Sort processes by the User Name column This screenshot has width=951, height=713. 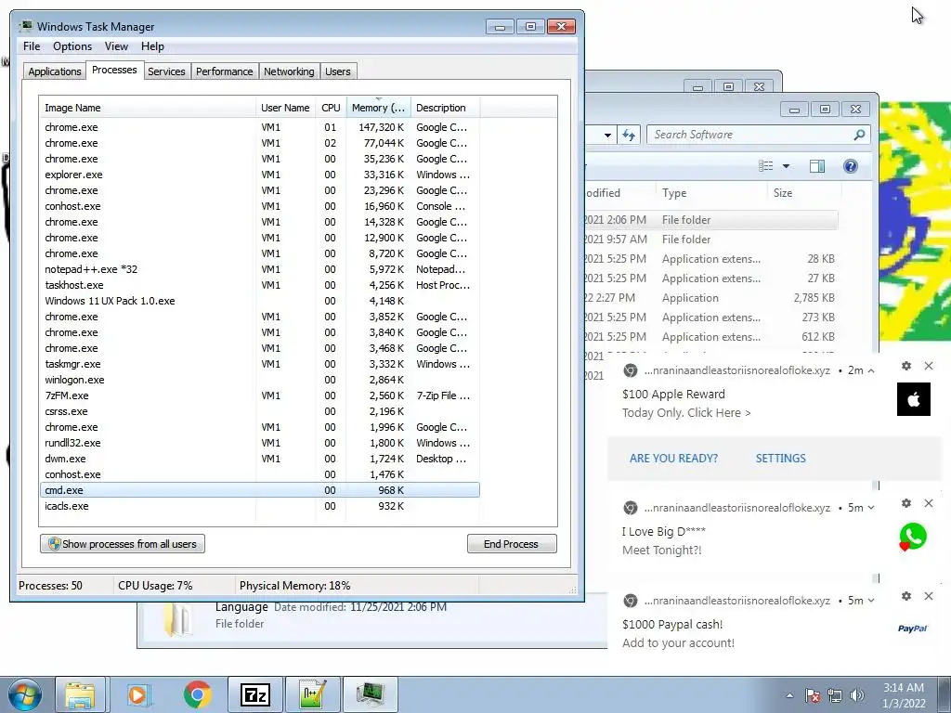(285, 108)
